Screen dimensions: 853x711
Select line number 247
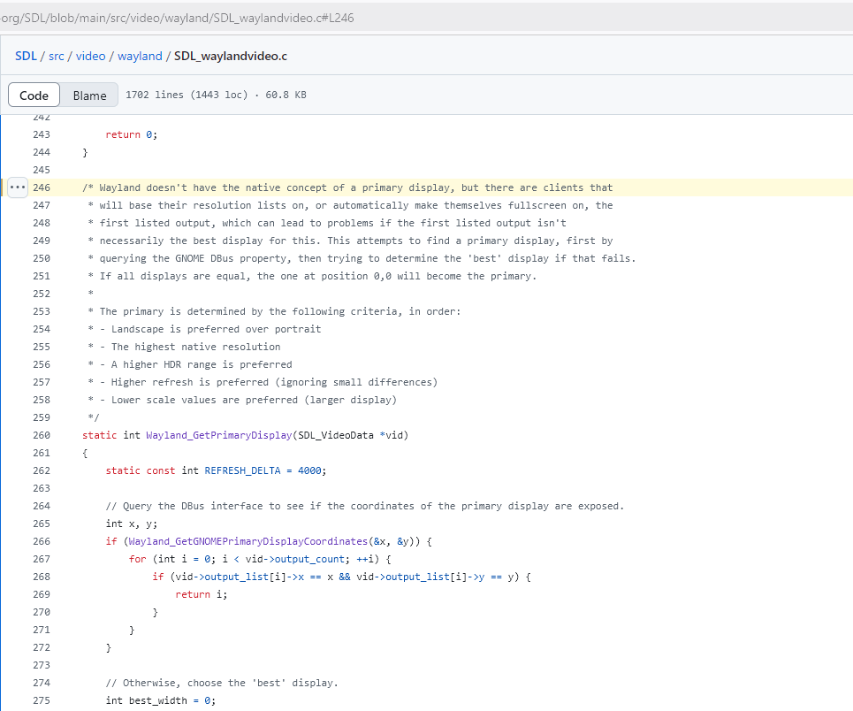point(42,205)
